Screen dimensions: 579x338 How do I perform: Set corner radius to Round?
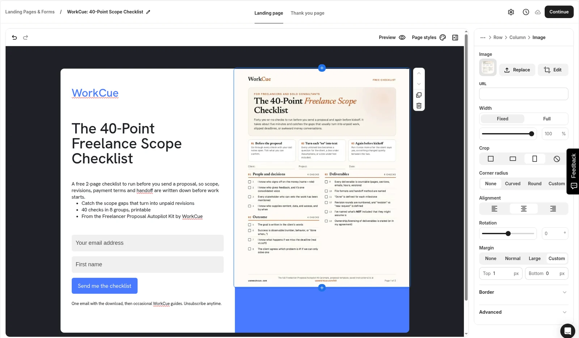point(534,183)
